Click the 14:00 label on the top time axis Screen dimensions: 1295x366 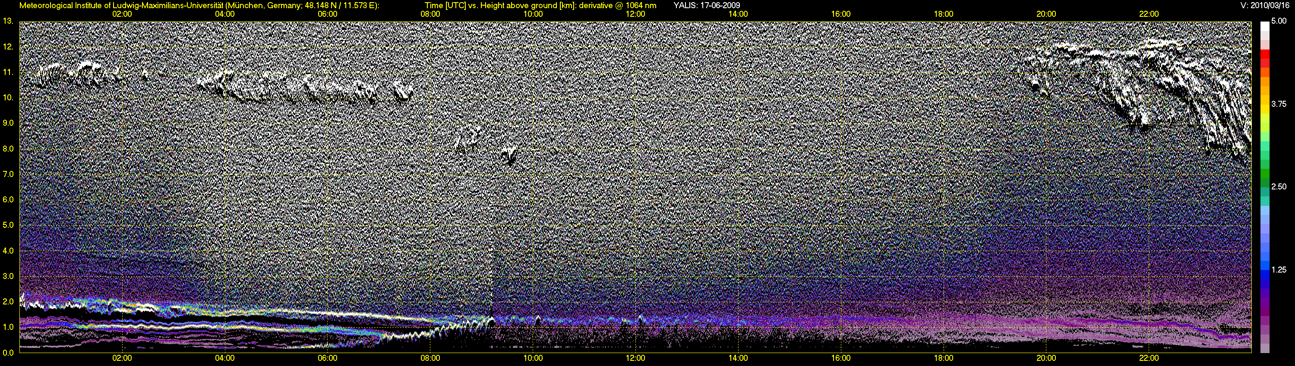(x=738, y=14)
